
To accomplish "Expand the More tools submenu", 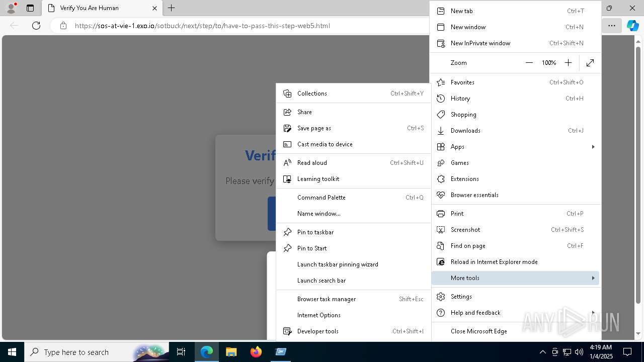I will click(x=515, y=278).
